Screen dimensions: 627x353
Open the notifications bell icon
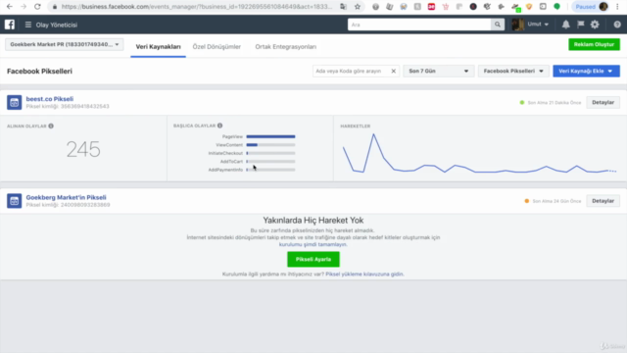[x=566, y=25]
